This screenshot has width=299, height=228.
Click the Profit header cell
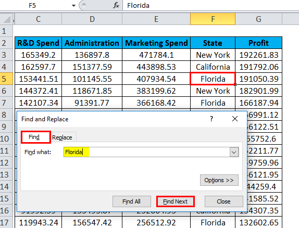point(258,43)
